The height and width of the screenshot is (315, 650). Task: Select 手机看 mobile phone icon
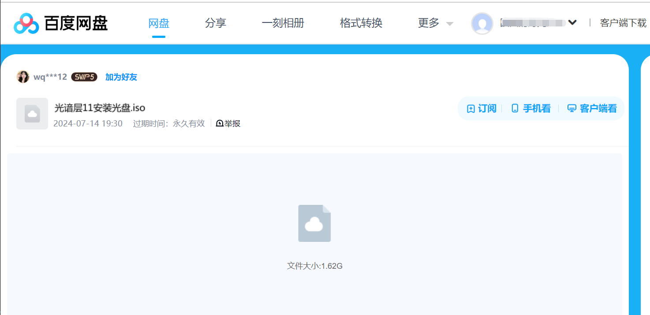(515, 108)
